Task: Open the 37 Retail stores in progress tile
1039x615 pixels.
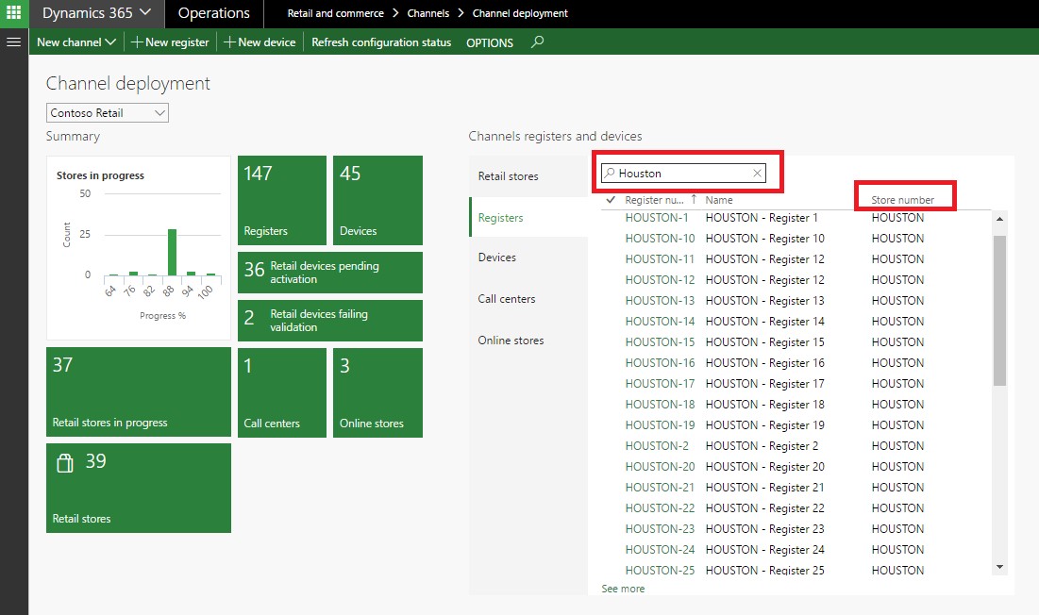Action: 139,391
